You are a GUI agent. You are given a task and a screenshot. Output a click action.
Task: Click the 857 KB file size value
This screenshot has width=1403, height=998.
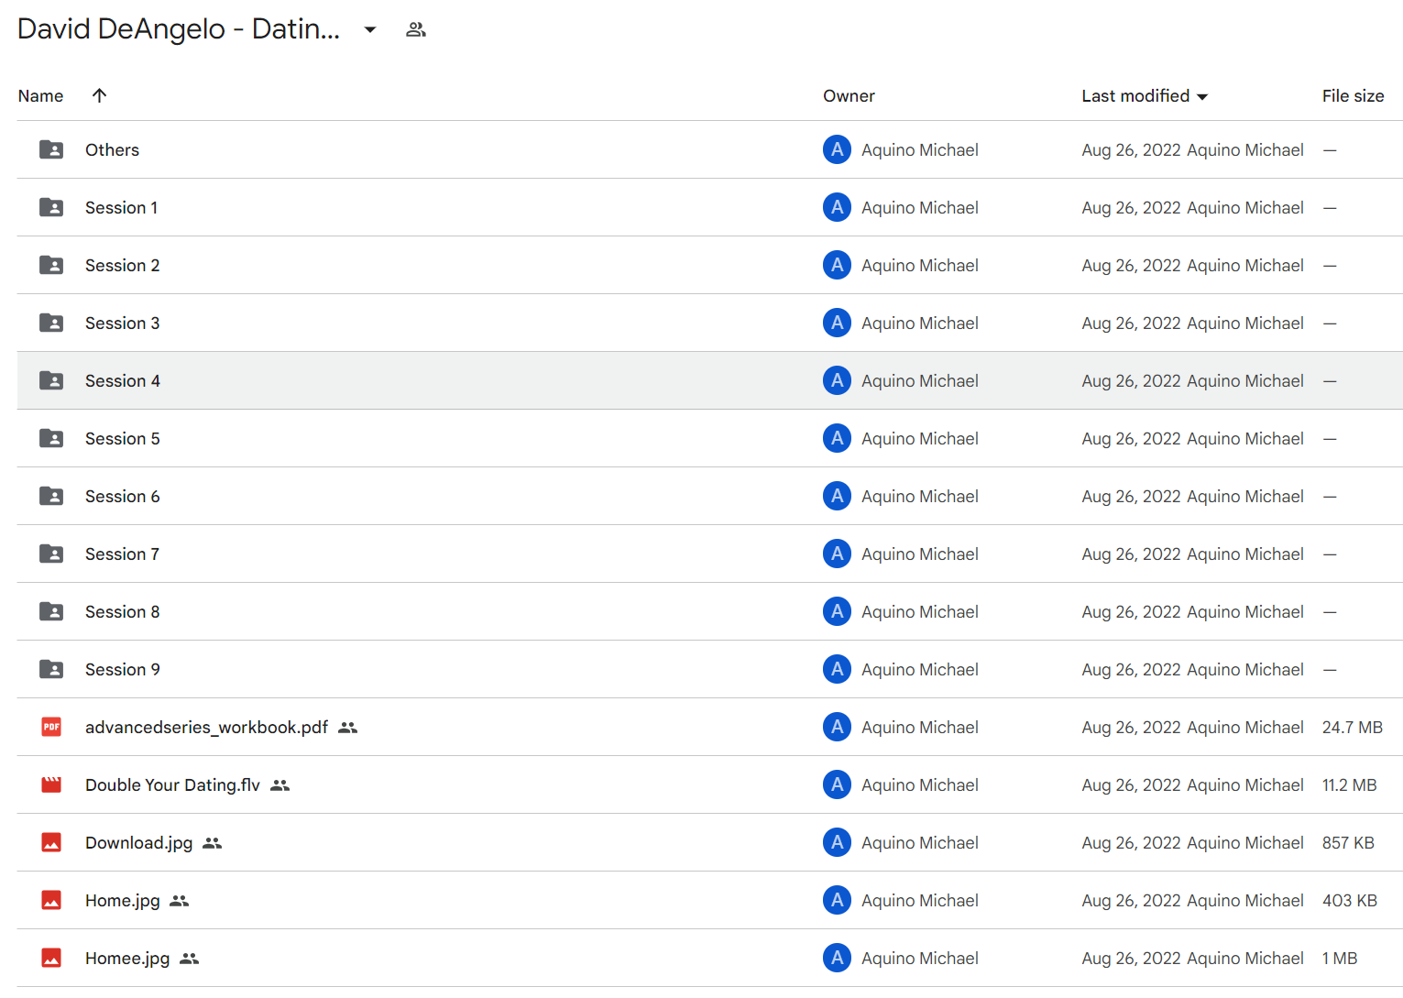click(x=1348, y=842)
